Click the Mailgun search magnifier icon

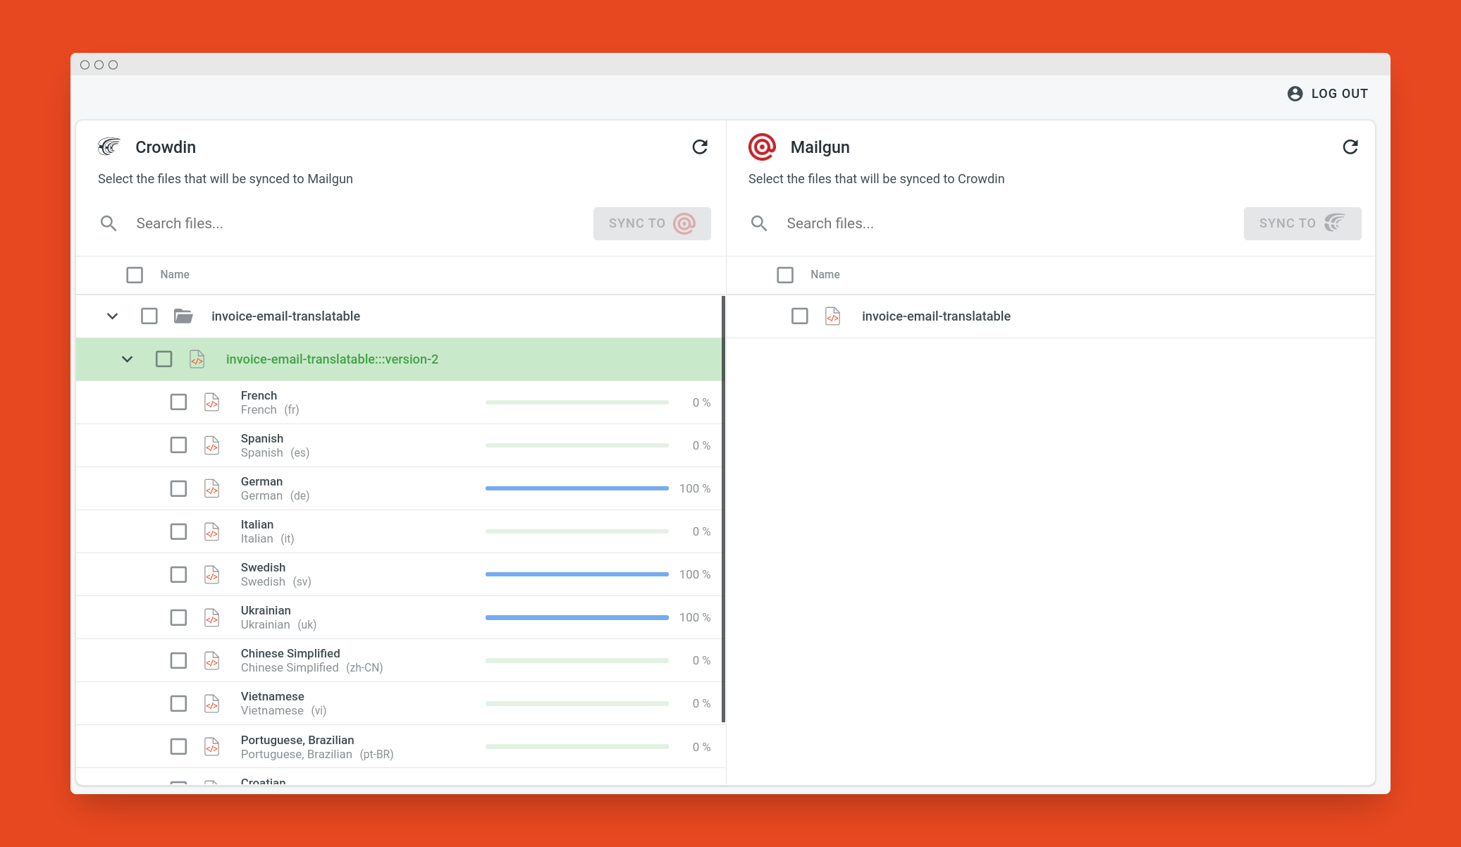pyautogui.click(x=759, y=223)
